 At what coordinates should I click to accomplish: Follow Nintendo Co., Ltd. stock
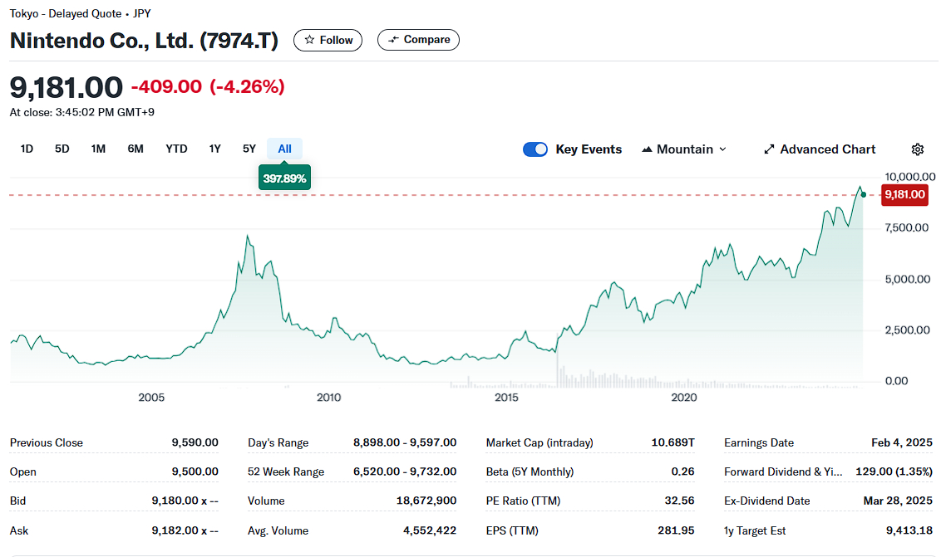328,40
